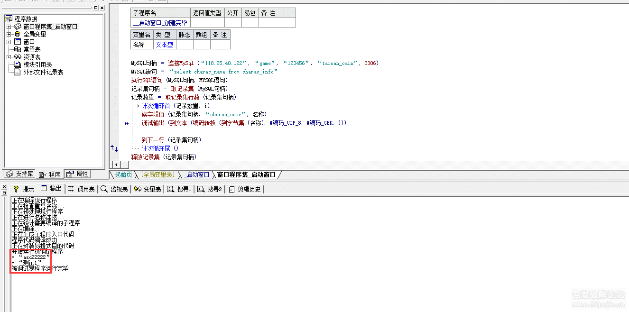Click the blue current-line marker beside 调试输出

127,123
